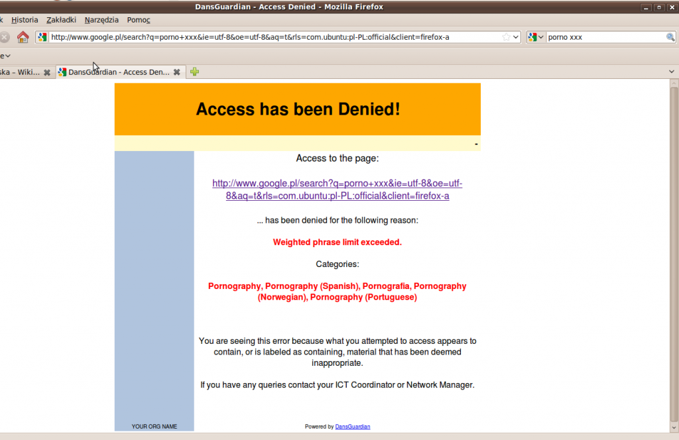This screenshot has height=440, width=679.
Task: Open the Historia menu
Action: pyautogui.click(x=25, y=20)
